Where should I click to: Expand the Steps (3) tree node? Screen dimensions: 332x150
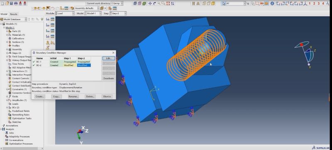point(7,53)
